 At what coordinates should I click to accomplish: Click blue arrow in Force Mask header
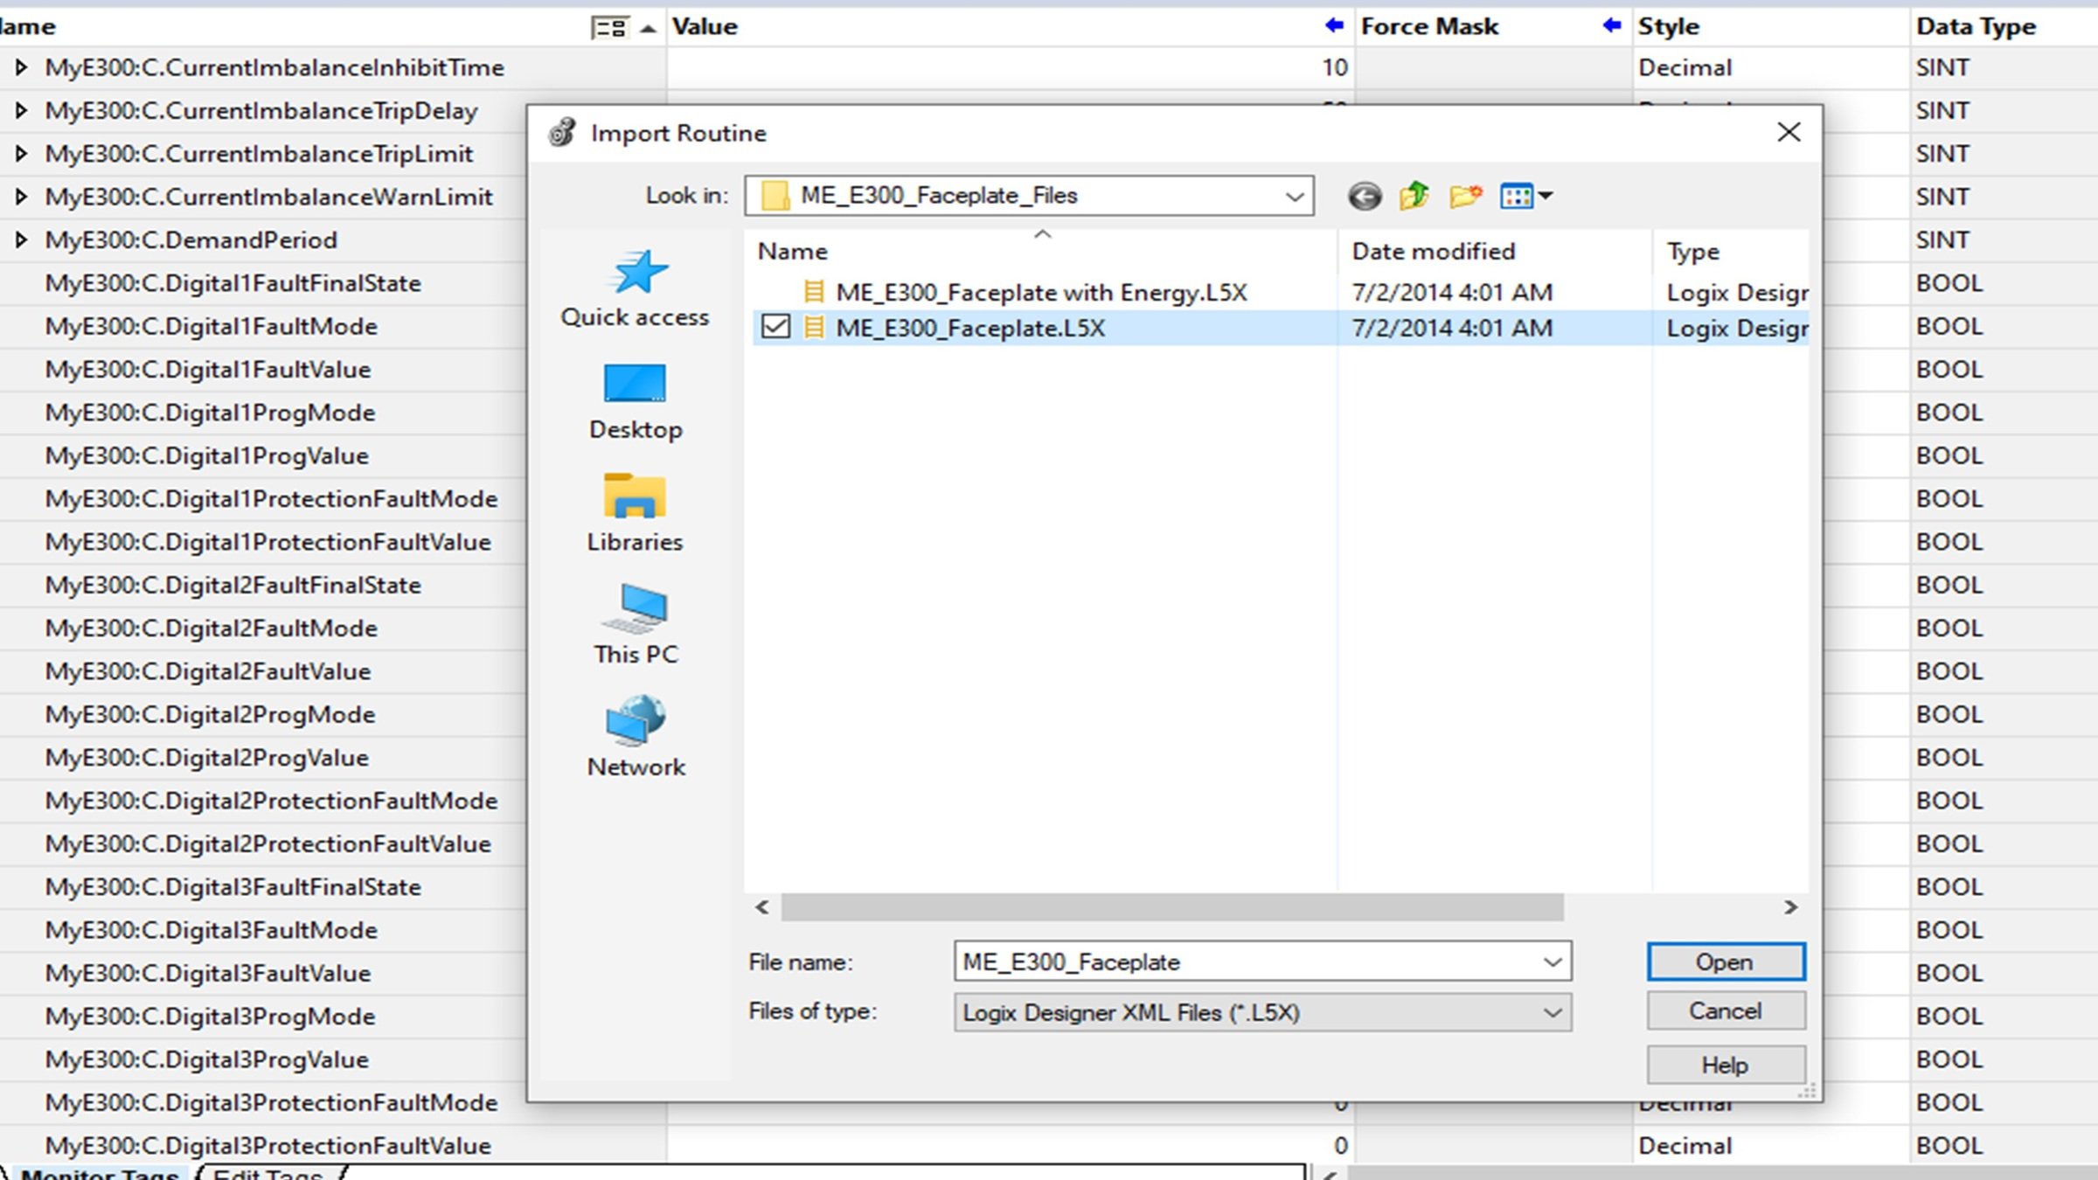[1612, 25]
